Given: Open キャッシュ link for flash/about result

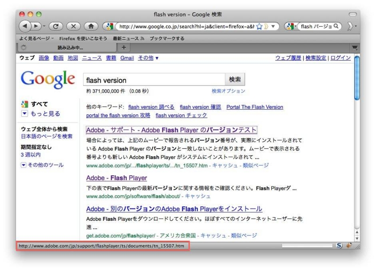Looking at the screenshot, I should [197, 196].
